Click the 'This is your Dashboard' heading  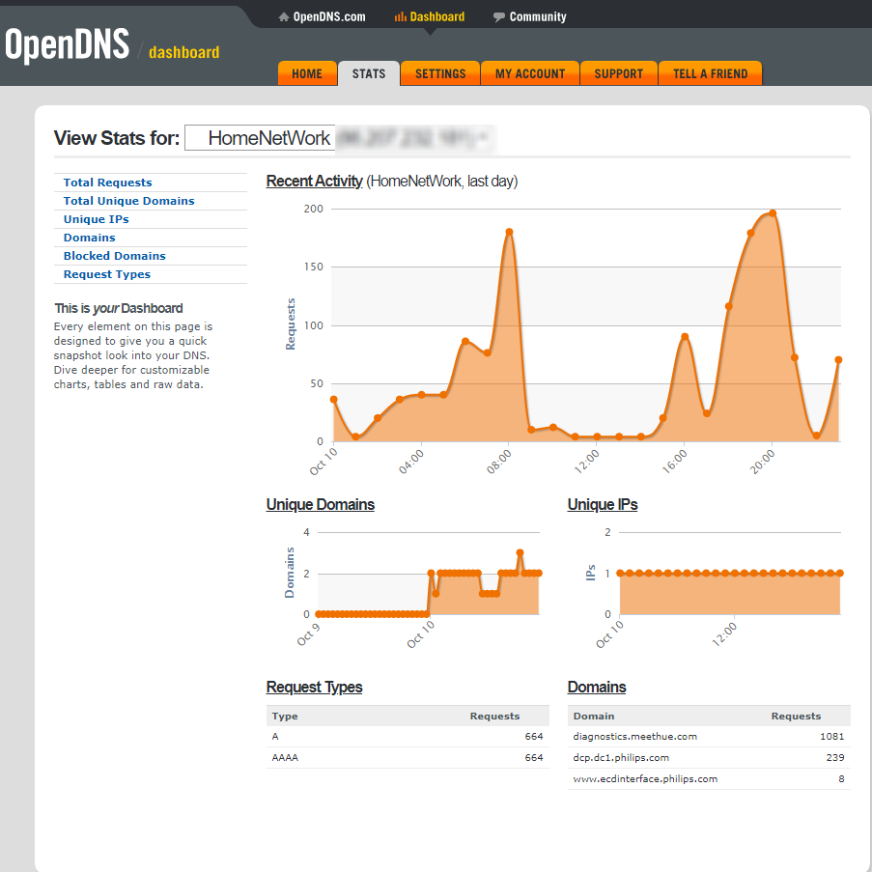[x=119, y=308]
